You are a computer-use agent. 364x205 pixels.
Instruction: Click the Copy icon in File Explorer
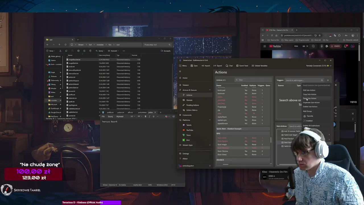[66, 51]
